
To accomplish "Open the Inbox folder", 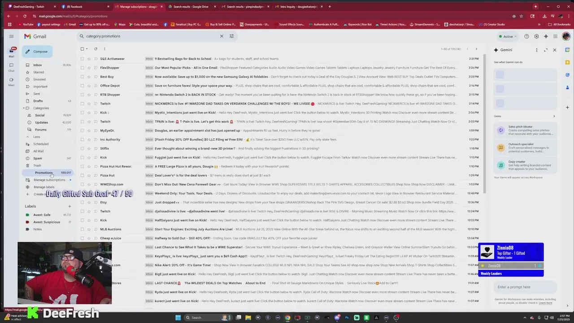I will tap(38, 65).
